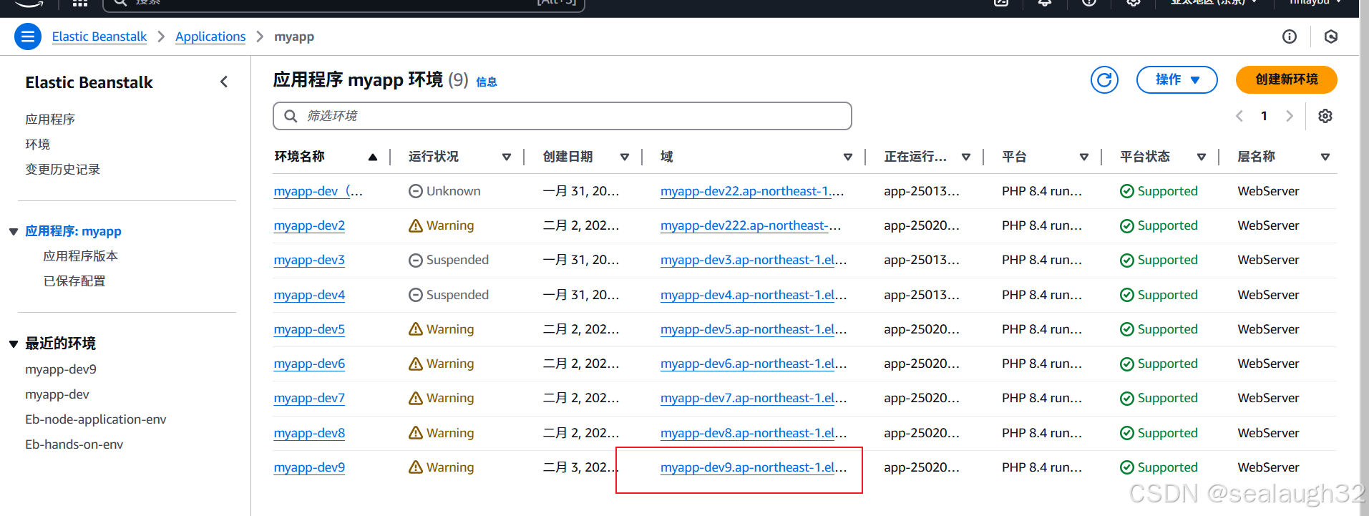
Task: Sort by 域 column arrow
Action: pyautogui.click(x=848, y=157)
